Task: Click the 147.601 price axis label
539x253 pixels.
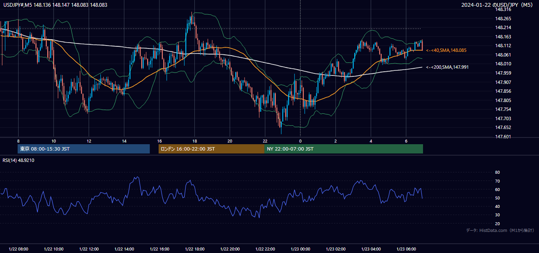Action: coord(504,137)
